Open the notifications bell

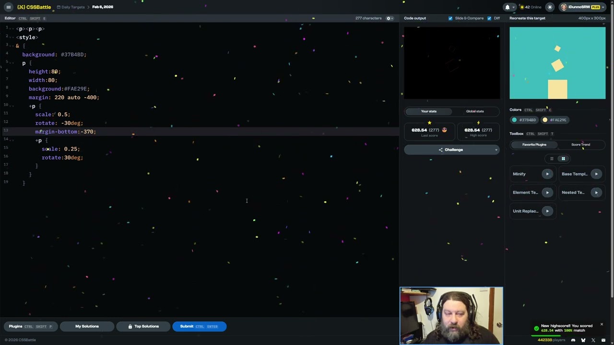point(508,7)
